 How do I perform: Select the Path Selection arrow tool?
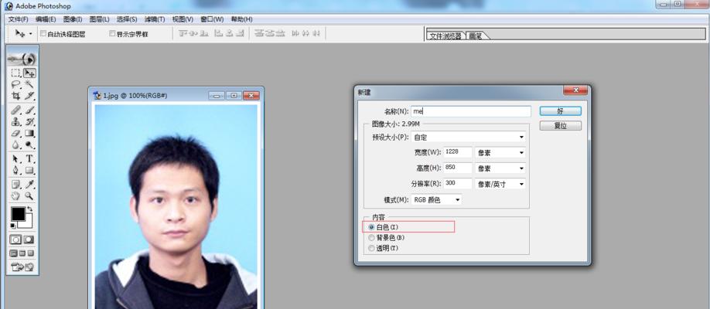[16, 159]
